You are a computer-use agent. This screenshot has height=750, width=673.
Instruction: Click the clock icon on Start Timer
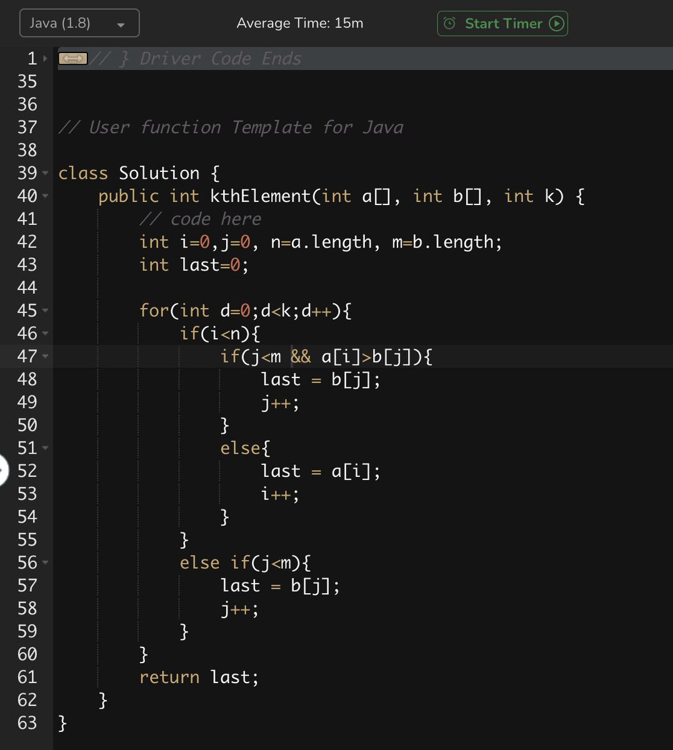(449, 24)
